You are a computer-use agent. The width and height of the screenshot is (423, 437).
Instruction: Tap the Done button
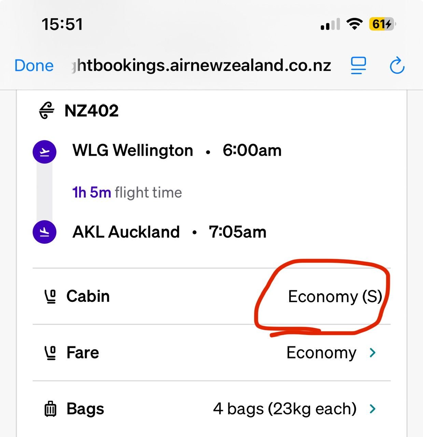pyautogui.click(x=34, y=66)
